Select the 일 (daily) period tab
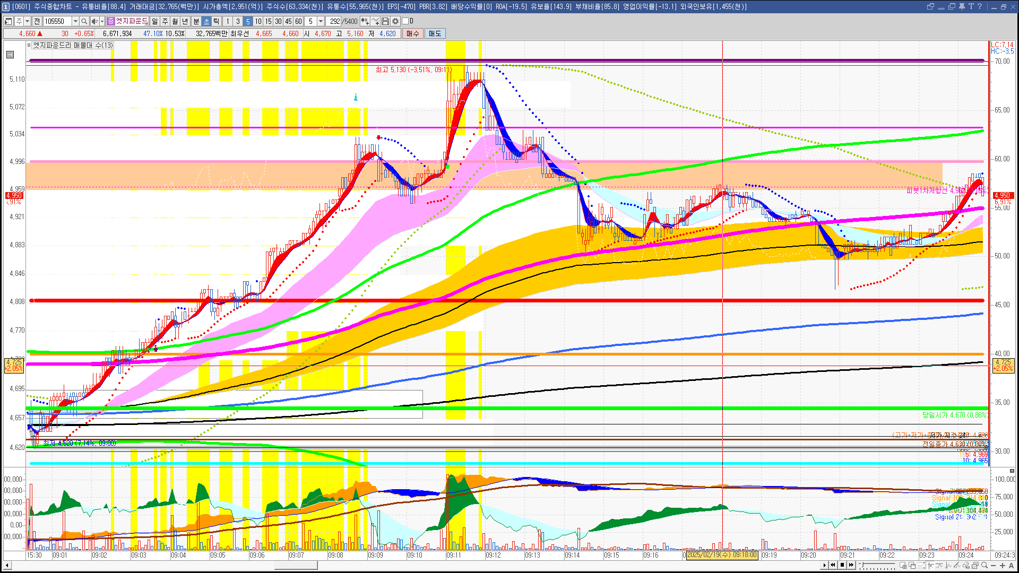The height and width of the screenshot is (573, 1019). pos(154,21)
